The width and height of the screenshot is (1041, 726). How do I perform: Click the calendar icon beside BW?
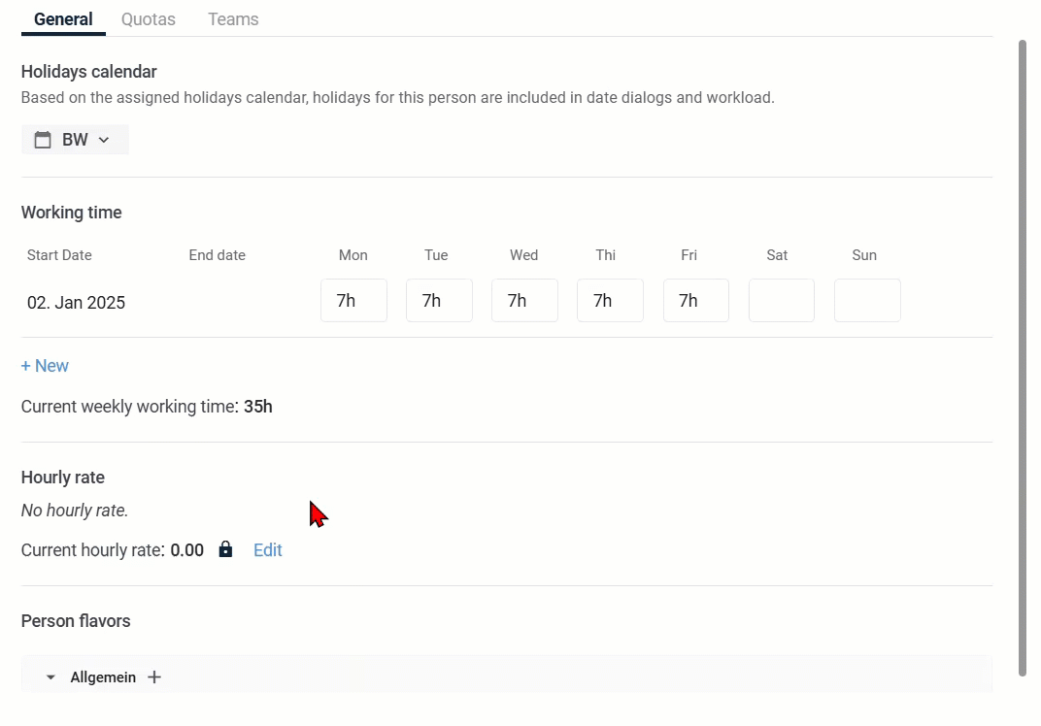click(43, 140)
